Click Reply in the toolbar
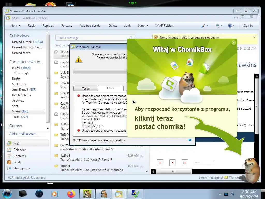 coord(32,26)
